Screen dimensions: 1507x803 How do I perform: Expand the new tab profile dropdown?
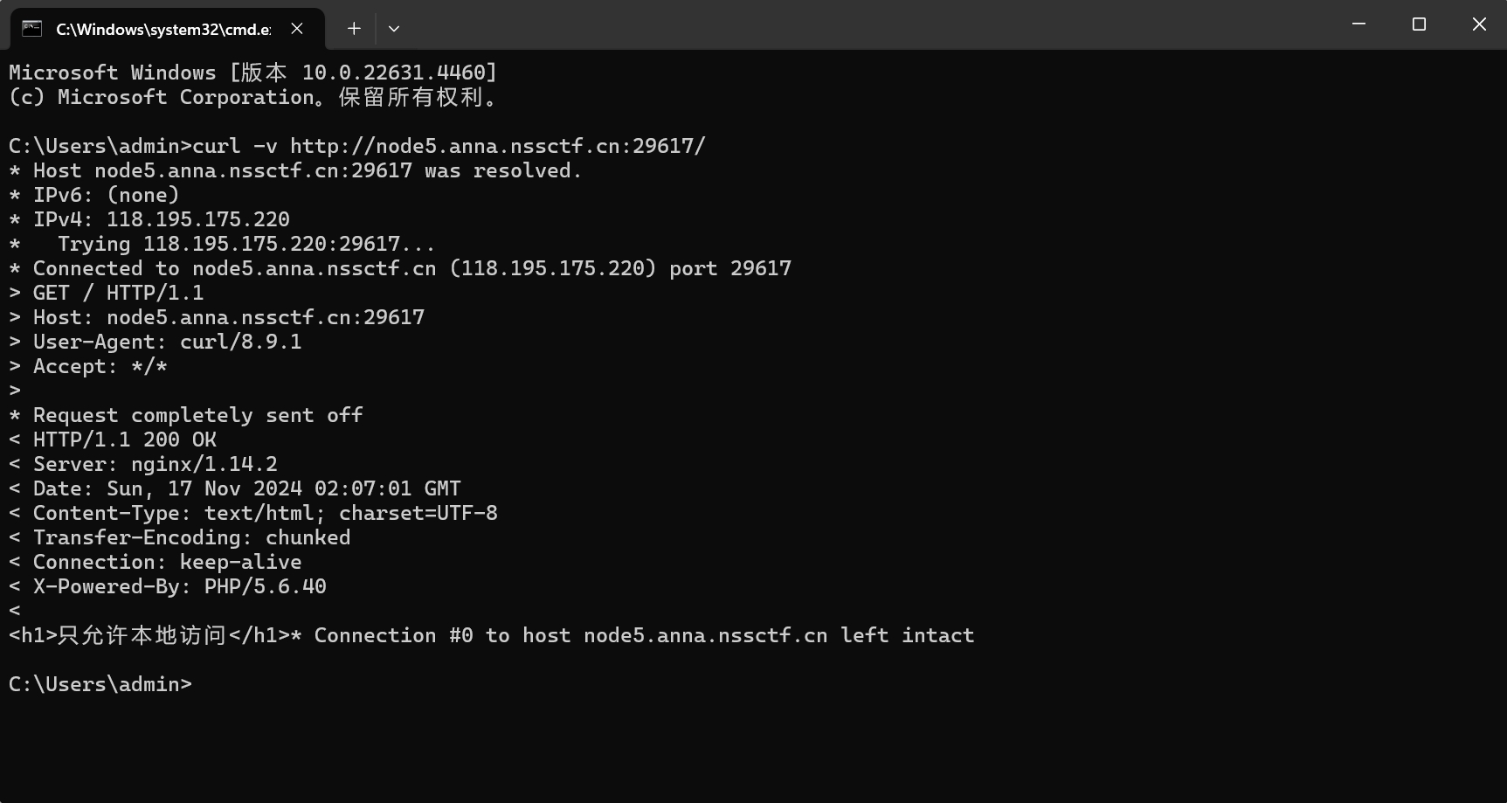pos(394,29)
